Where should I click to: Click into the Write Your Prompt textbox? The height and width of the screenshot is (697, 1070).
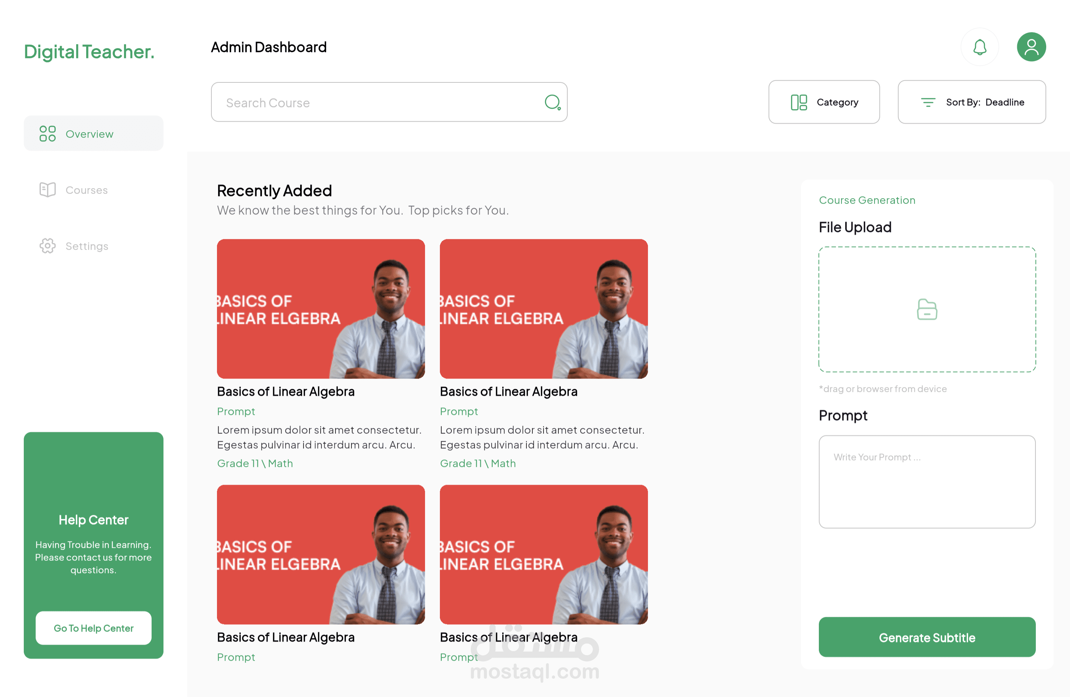click(x=927, y=482)
